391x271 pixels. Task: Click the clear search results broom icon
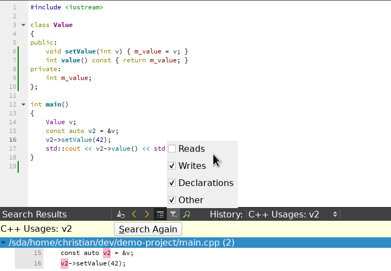(121, 215)
